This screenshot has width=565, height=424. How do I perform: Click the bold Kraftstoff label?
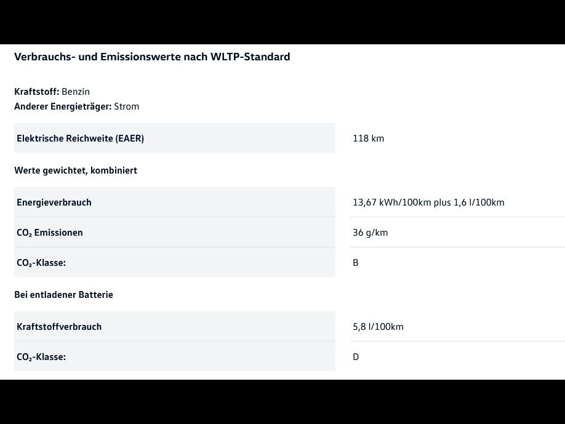[36, 92]
